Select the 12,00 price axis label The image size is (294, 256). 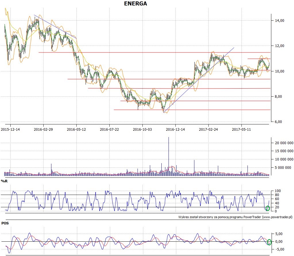280,46
